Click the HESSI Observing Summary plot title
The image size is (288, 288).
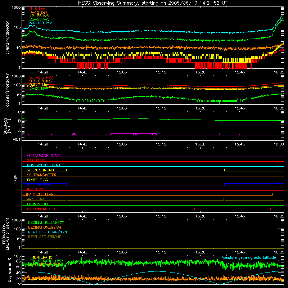coord(152,3)
